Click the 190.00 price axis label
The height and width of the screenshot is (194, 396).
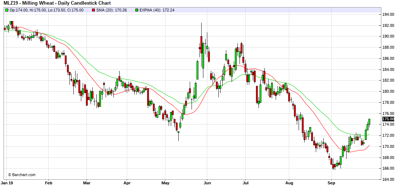[388, 37]
